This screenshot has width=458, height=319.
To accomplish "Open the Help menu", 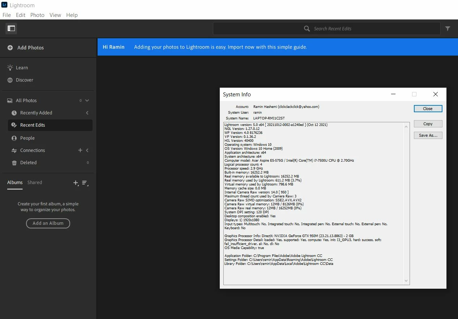I will [72, 15].
